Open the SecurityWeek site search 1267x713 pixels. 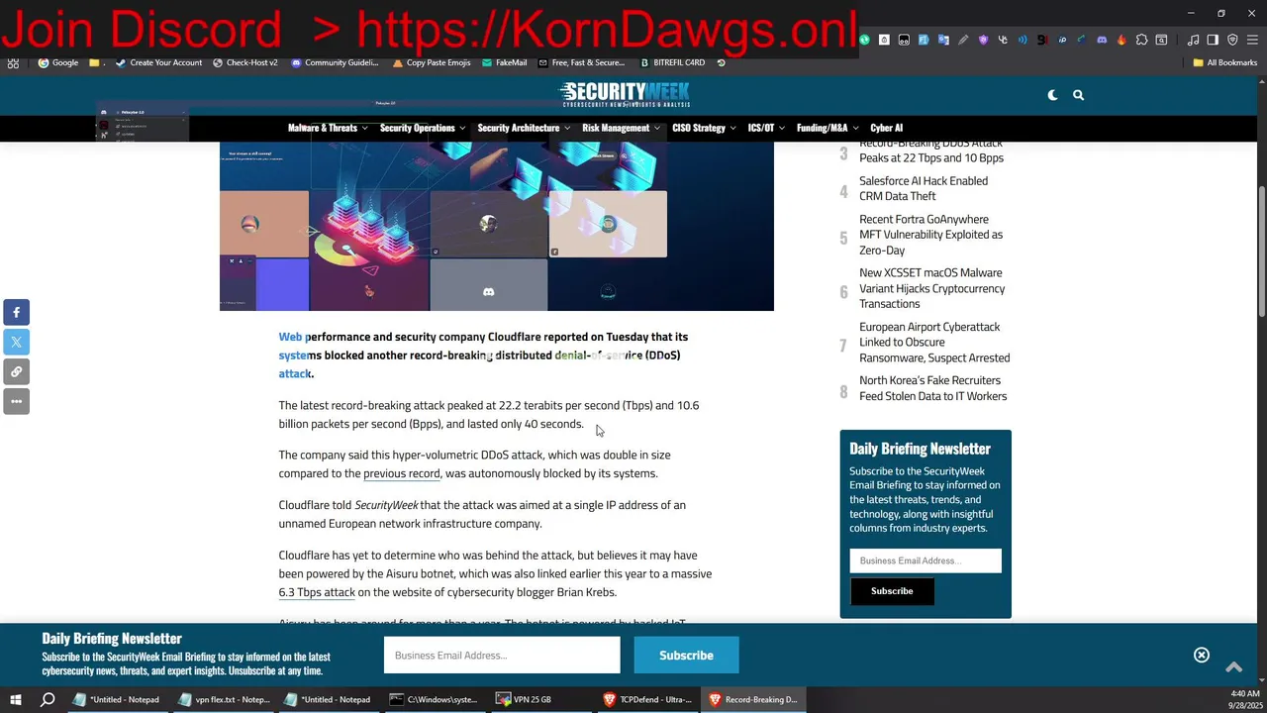(1078, 95)
